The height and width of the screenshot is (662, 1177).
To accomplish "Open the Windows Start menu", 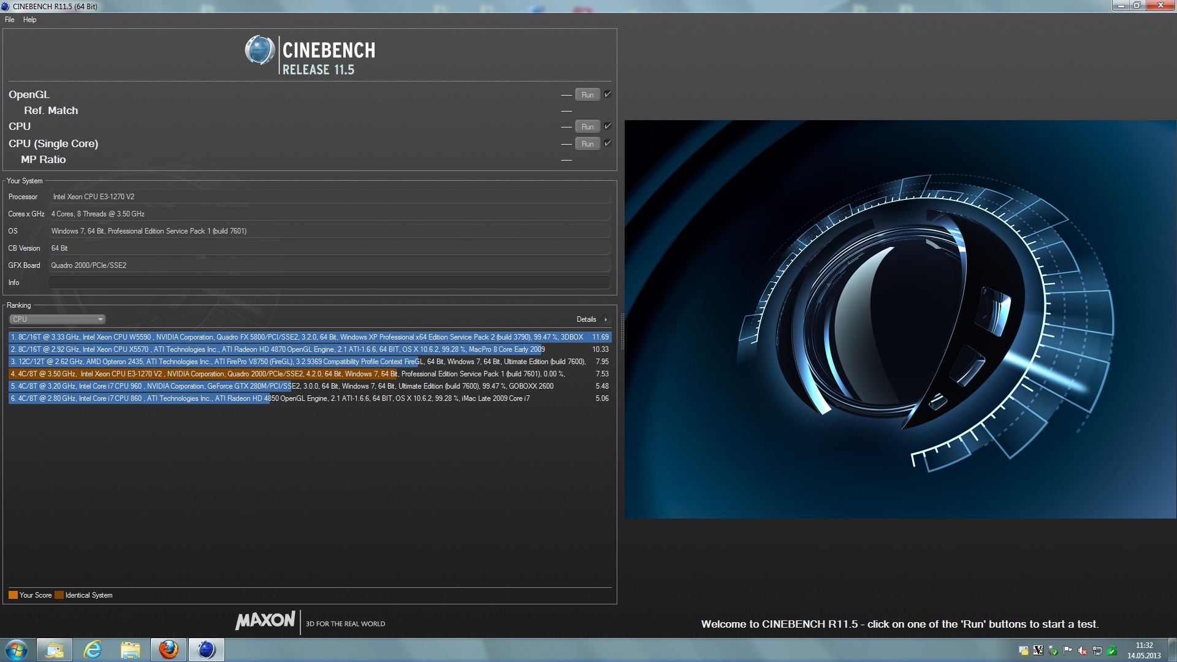I will tap(17, 650).
